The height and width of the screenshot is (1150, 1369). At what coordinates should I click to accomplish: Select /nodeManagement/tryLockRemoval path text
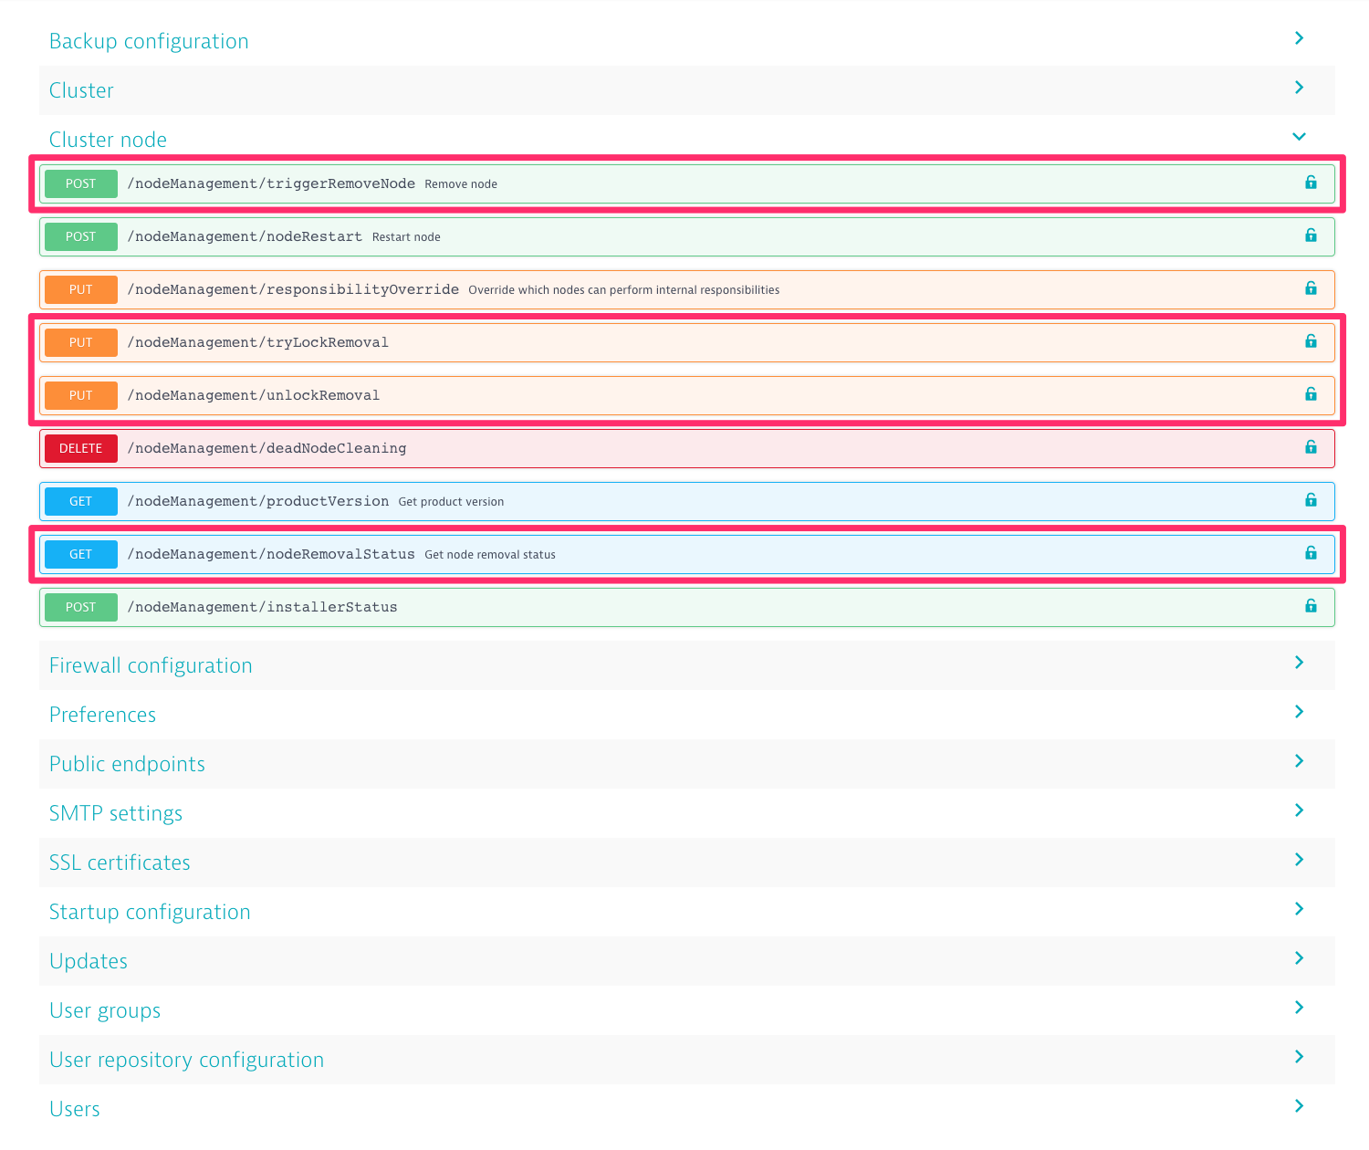click(x=258, y=342)
